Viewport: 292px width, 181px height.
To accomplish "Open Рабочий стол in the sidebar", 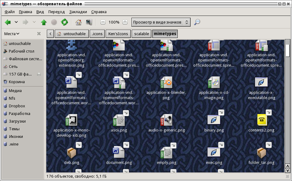I will tap(23, 51).
